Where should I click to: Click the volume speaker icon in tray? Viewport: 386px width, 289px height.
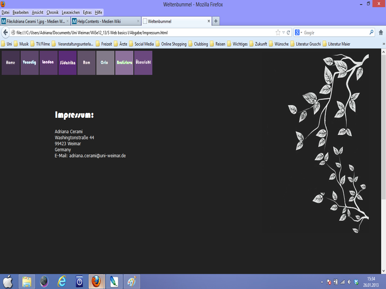[x=349, y=282]
